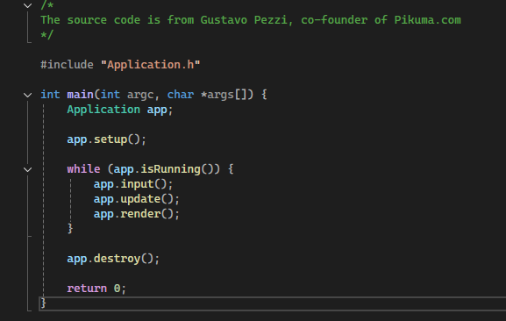Click the main function name
Screen dimensions: 506x321
click(x=80, y=95)
